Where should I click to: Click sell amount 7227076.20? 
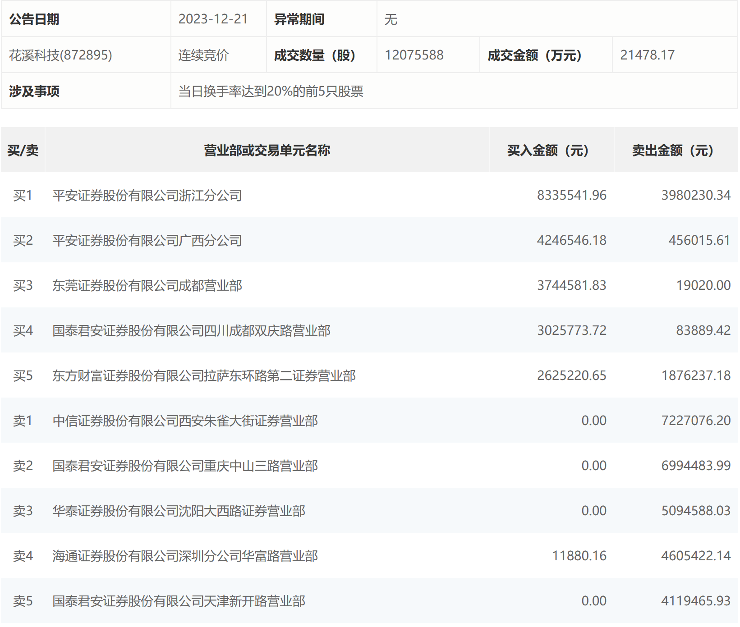[696, 421]
